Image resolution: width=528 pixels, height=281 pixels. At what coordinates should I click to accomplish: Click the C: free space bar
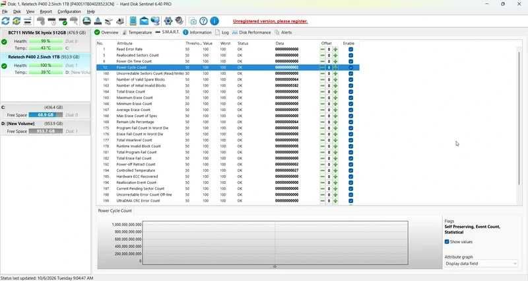(46, 115)
